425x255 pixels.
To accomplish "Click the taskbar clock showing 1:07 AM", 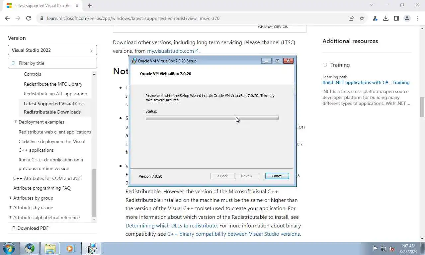I will click(408, 249).
